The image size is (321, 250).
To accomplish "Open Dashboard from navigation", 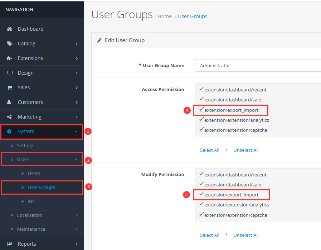I will pyautogui.click(x=42, y=29).
